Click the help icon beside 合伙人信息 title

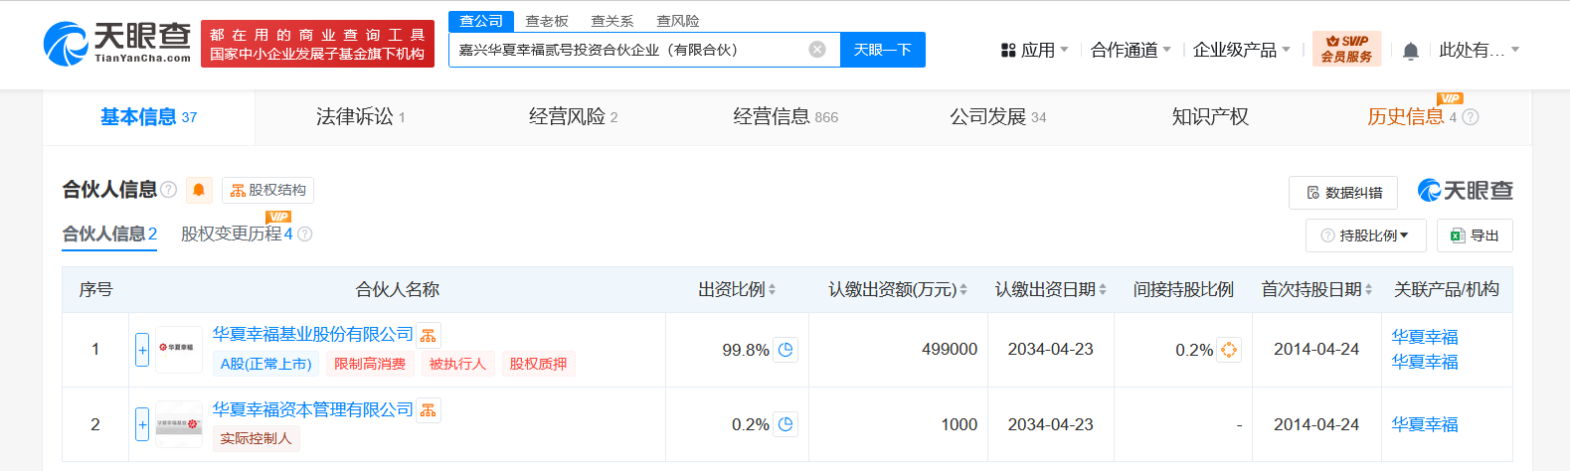[x=169, y=190]
